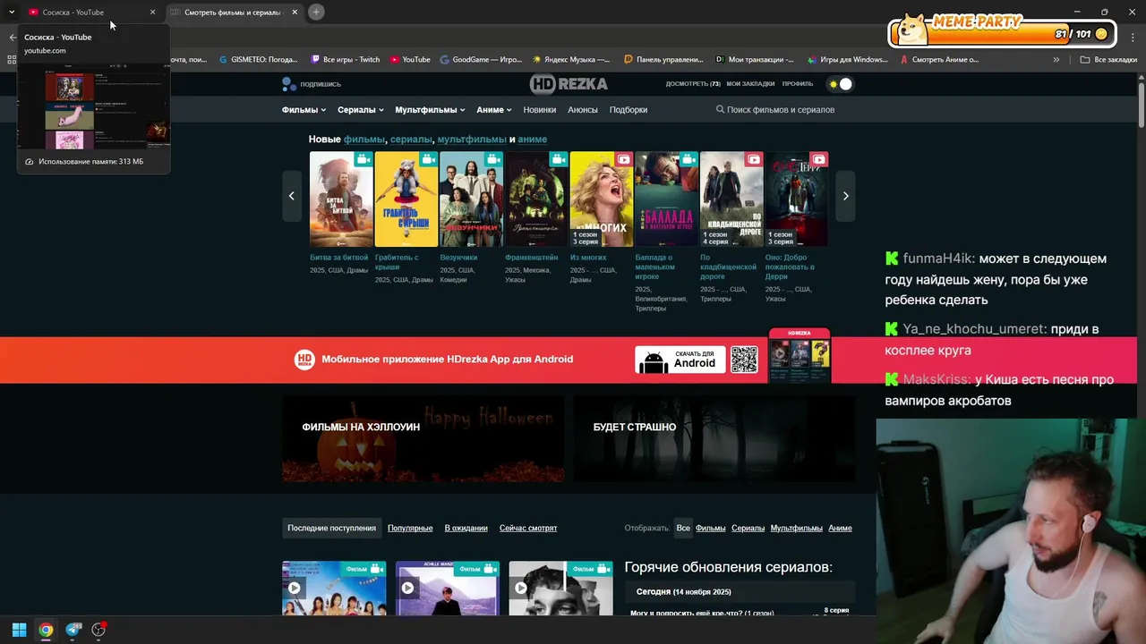1146x644 pixels.
Task: Expand the Мультфильмы dropdown menu
Action: pyautogui.click(x=430, y=110)
